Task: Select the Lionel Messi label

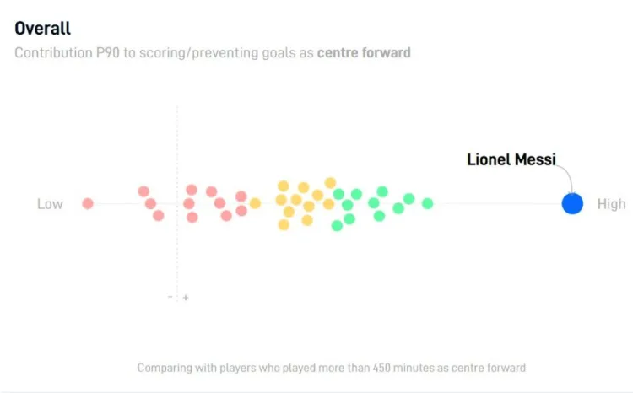Action: [x=511, y=159]
